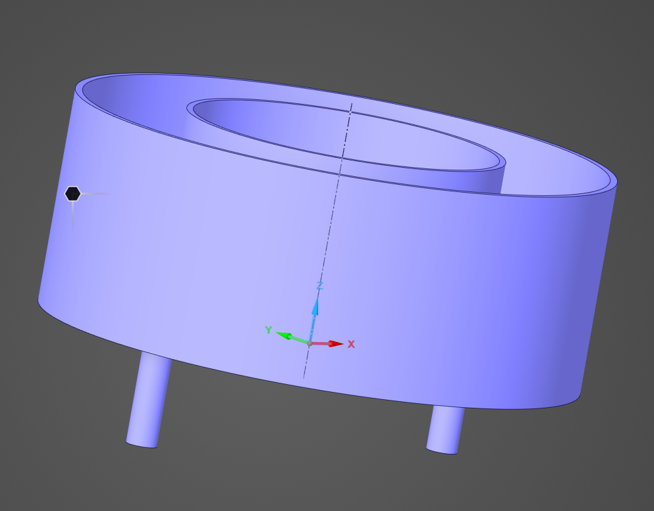Screen dimensions: 654x511
Task: Click the Y axis label
Action: click(x=269, y=330)
